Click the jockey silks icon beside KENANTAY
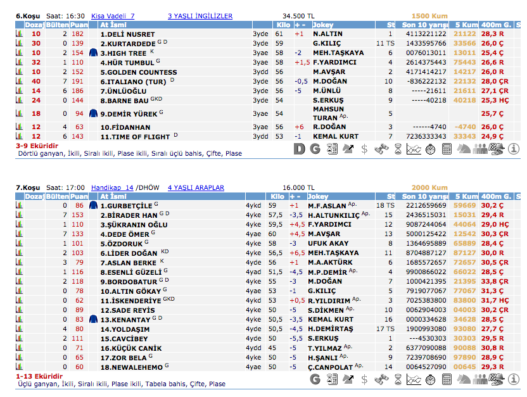 point(92,319)
